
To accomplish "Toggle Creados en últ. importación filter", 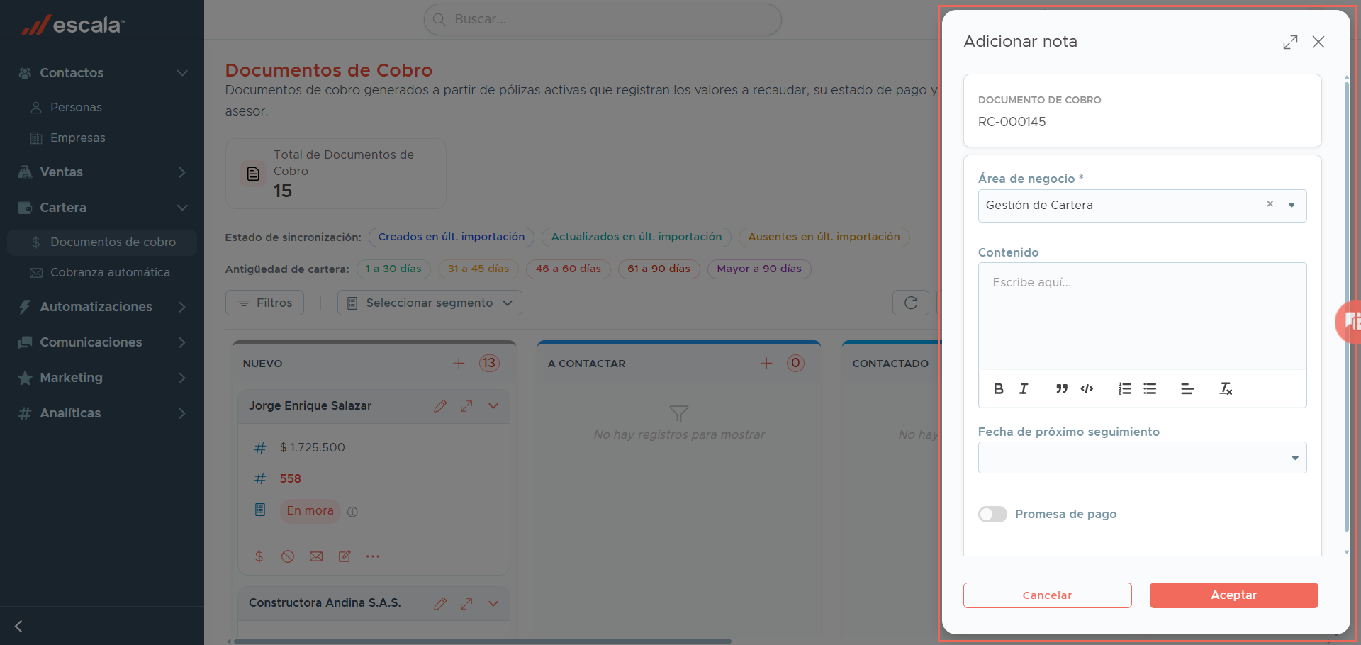I will (452, 237).
